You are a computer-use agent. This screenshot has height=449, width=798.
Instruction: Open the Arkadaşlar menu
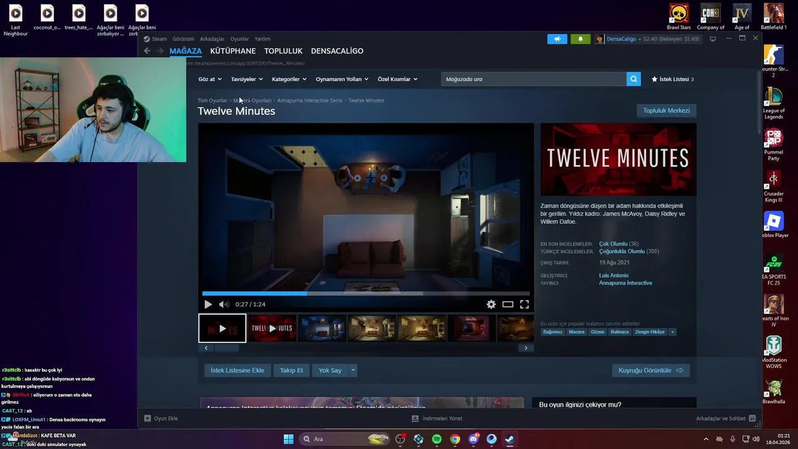tap(213, 39)
